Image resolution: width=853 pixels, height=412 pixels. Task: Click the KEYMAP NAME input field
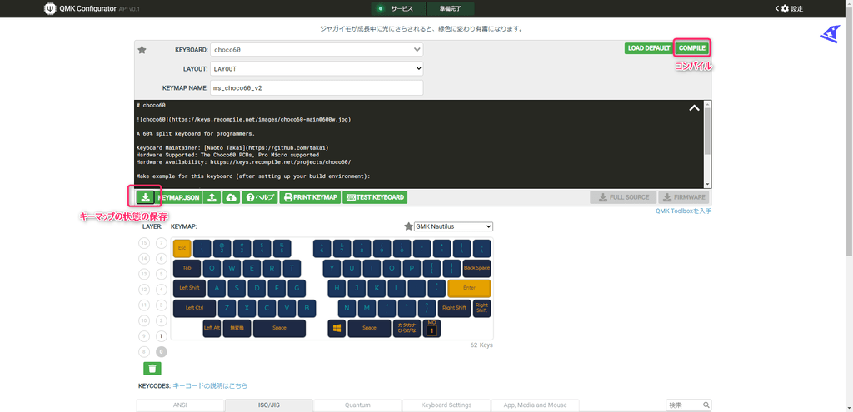pyautogui.click(x=317, y=87)
